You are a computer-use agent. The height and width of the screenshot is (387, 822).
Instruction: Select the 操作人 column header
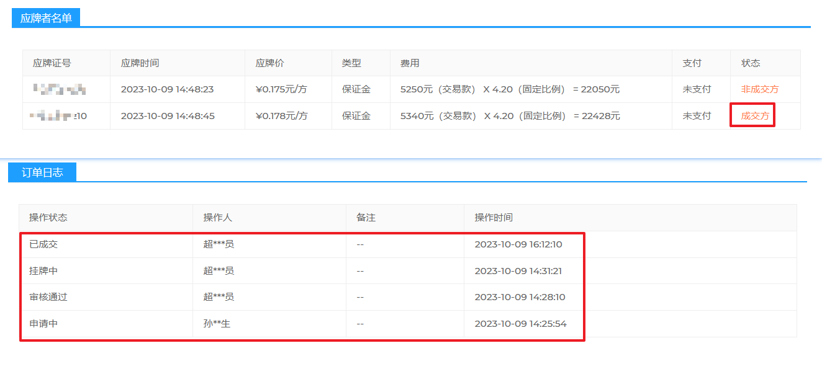click(x=217, y=218)
